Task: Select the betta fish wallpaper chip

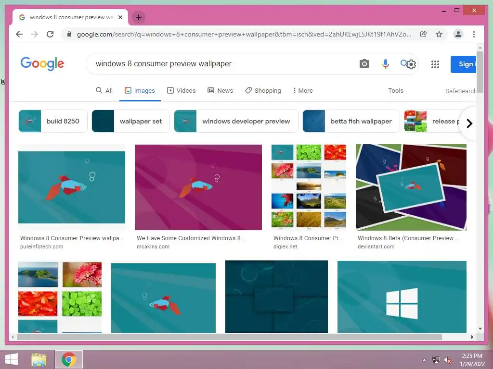Action: coord(351,121)
